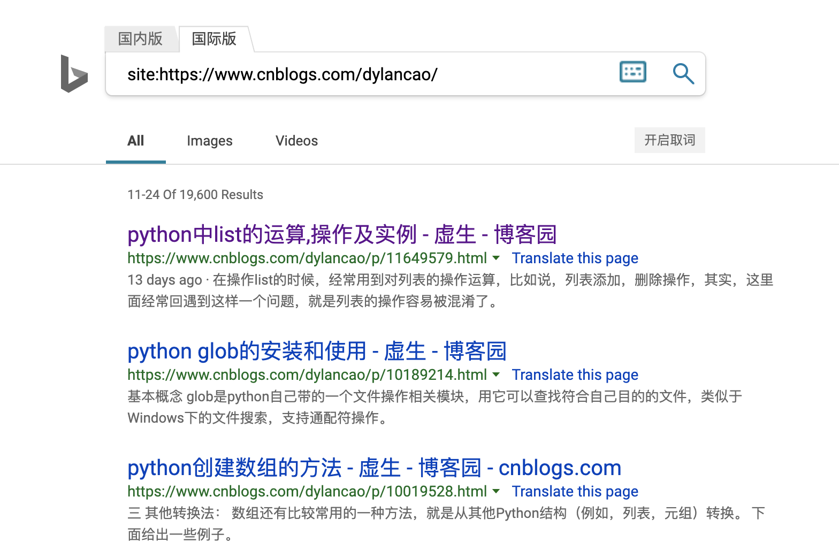The width and height of the screenshot is (839, 550).
Task: Click the 11649579.html green URL
Action: coord(307,258)
